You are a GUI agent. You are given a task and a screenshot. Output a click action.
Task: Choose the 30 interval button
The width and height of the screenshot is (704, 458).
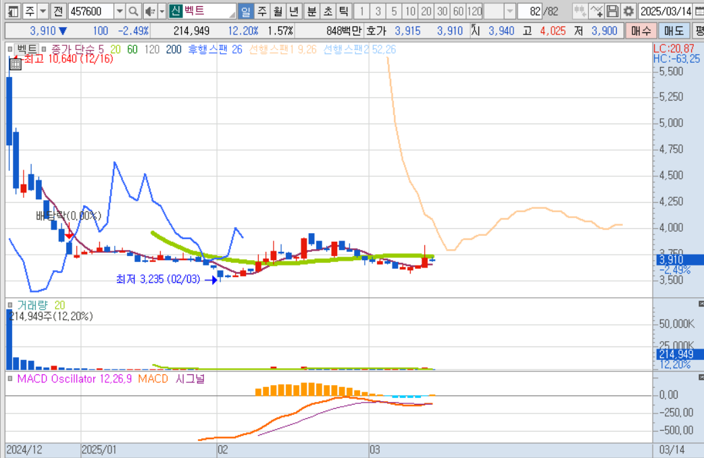[443, 11]
